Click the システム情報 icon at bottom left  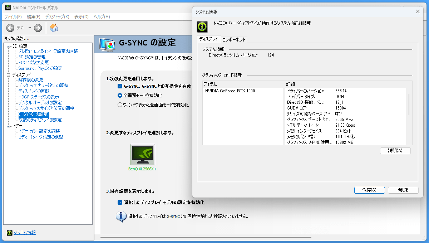point(9,233)
